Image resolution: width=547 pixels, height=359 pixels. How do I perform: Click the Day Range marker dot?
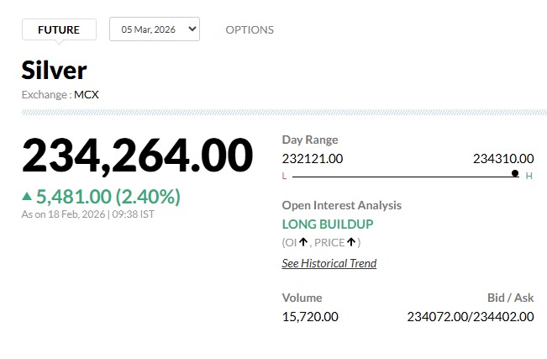coord(514,173)
